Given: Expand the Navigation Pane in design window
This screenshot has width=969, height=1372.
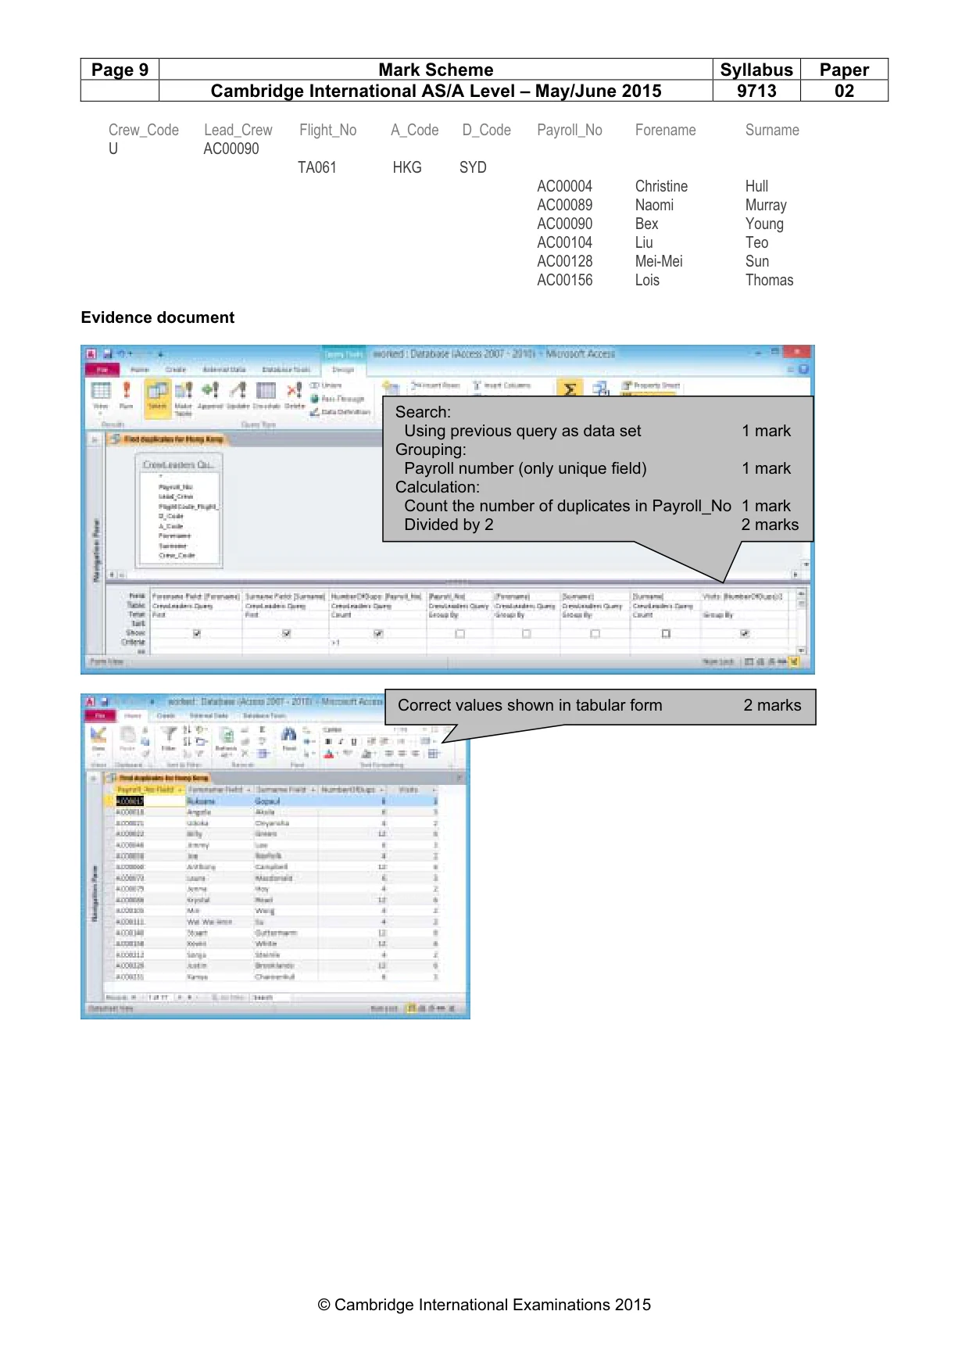Looking at the screenshot, I should pos(94,440).
